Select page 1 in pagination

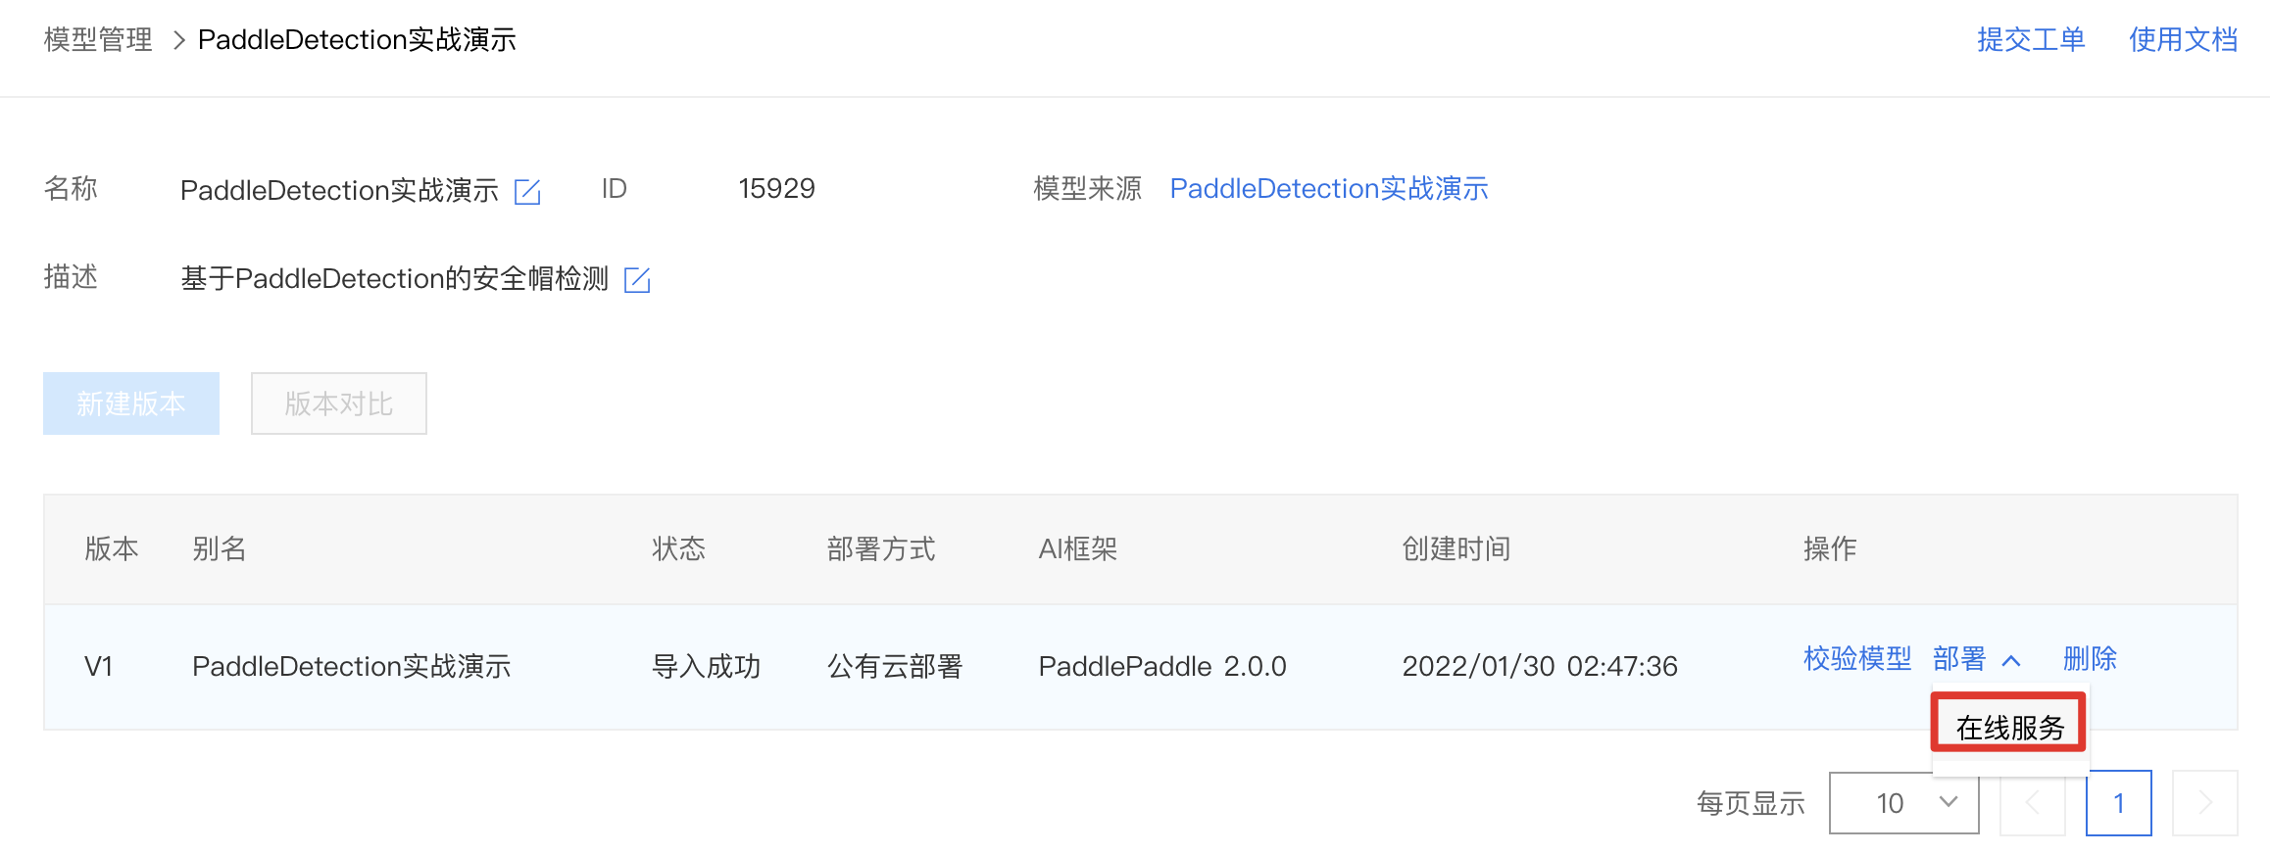click(x=2119, y=803)
